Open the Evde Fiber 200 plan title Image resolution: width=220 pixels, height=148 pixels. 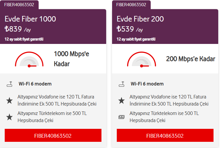(x=140, y=19)
